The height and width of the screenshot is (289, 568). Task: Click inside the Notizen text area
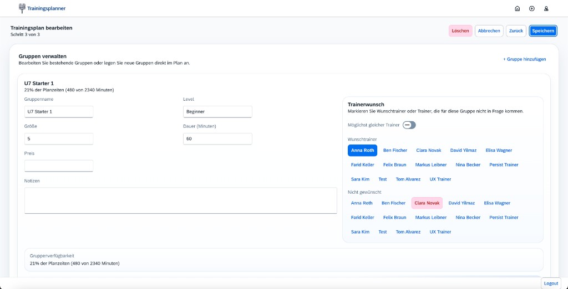[180, 200]
